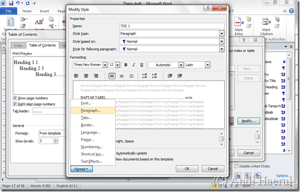Toggle Disable Linked Styles checkbox
This screenshot has height=192, width=300.
[237, 166]
